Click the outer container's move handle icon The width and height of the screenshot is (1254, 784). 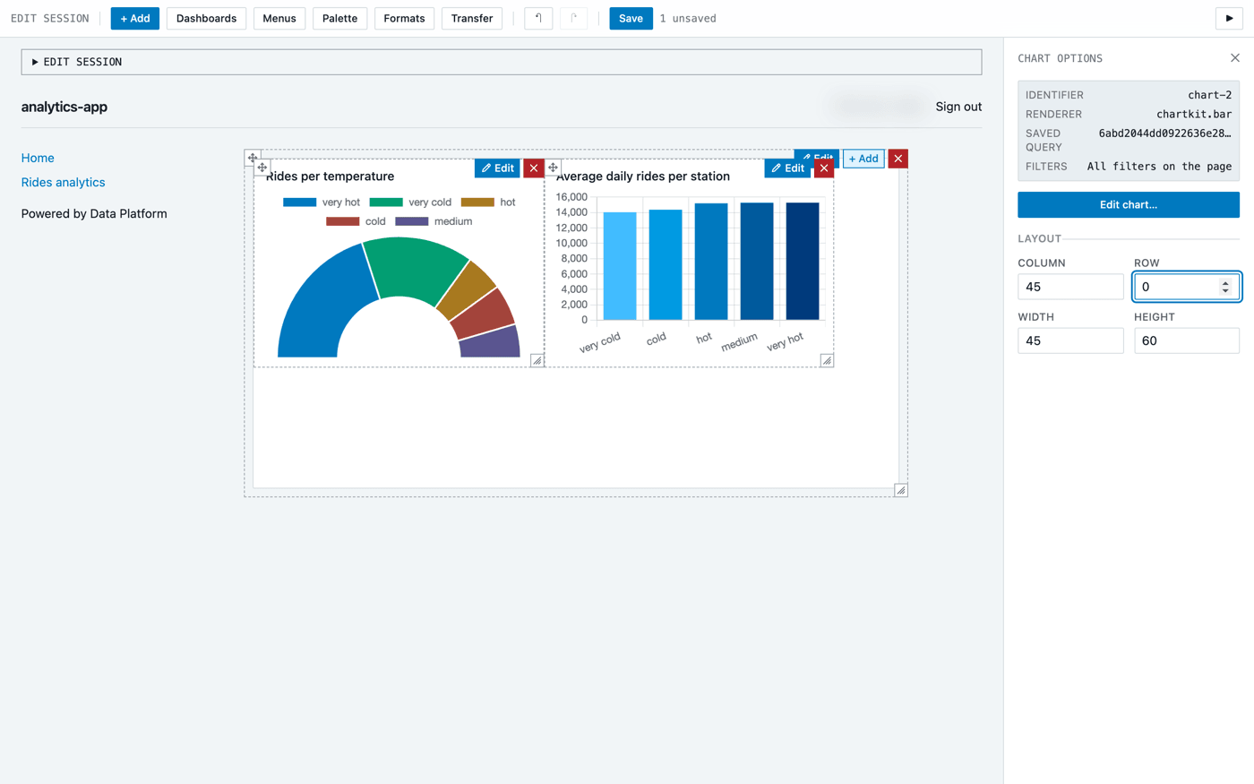pos(253,158)
